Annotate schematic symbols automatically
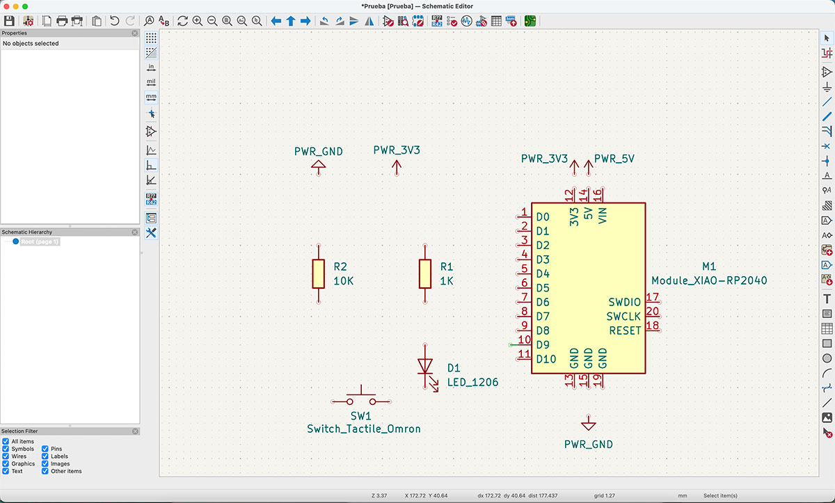The image size is (835, 503). [436, 21]
